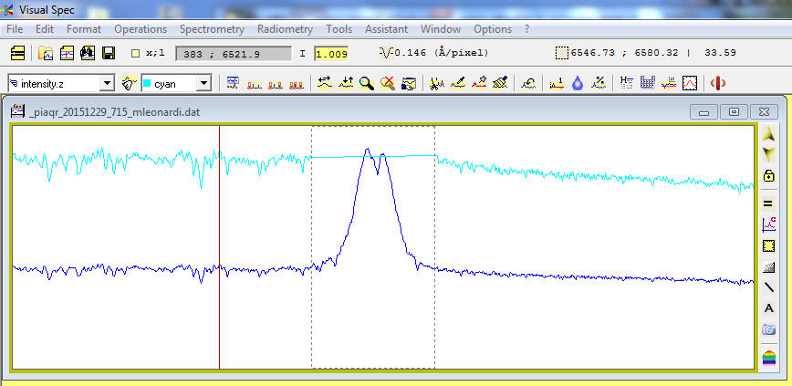Click the yellow stacked-lines icon at the toolbar's left end
Viewport: 792px width, 386px height.
[17, 53]
